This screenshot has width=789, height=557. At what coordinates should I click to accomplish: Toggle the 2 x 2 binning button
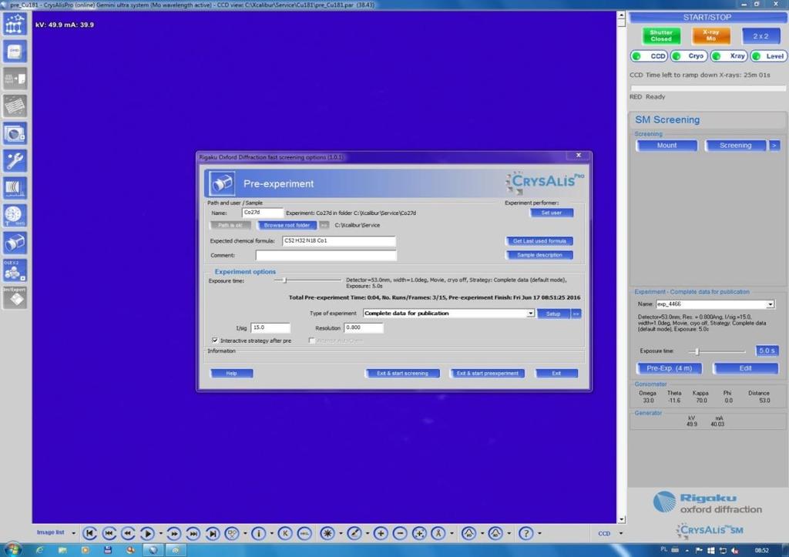tap(760, 35)
